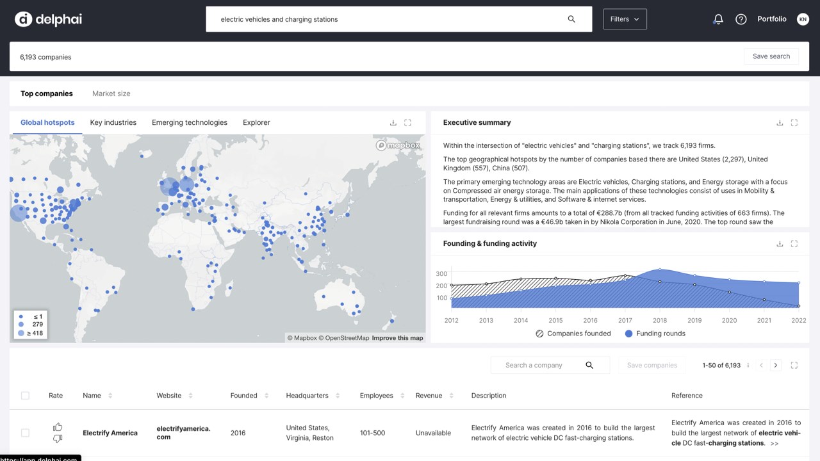
Task: Open the OpenStreetMap attribution link
Action: [344, 338]
